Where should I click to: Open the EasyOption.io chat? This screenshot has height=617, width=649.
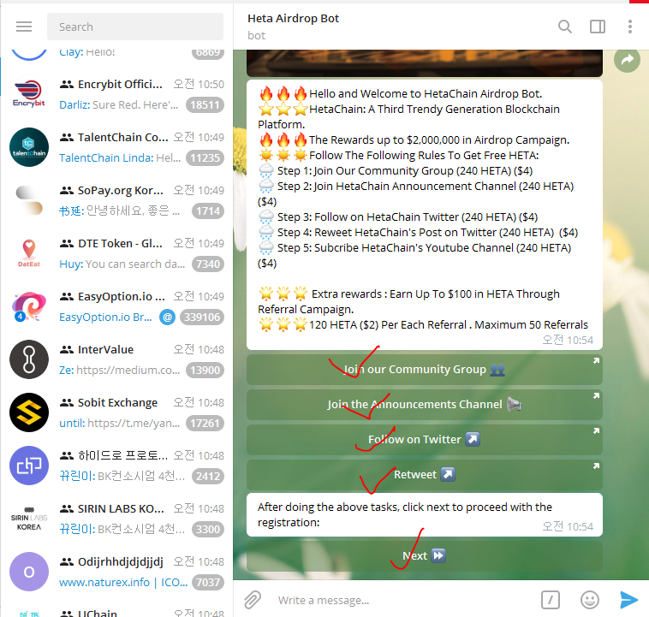pyautogui.click(x=116, y=306)
